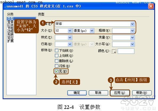
Task: Click the color value text field
Action: tap(126, 51)
